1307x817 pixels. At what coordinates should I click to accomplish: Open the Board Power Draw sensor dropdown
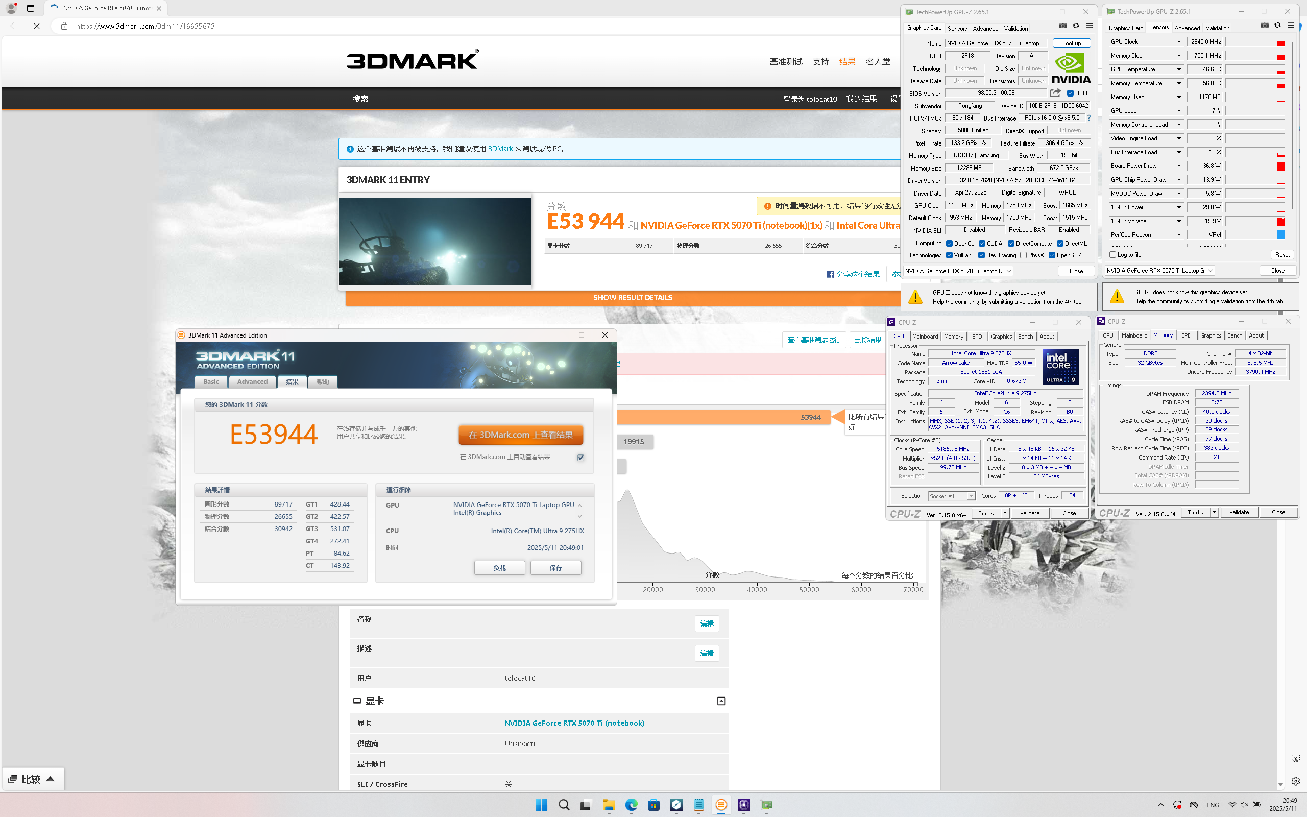pyautogui.click(x=1178, y=166)
